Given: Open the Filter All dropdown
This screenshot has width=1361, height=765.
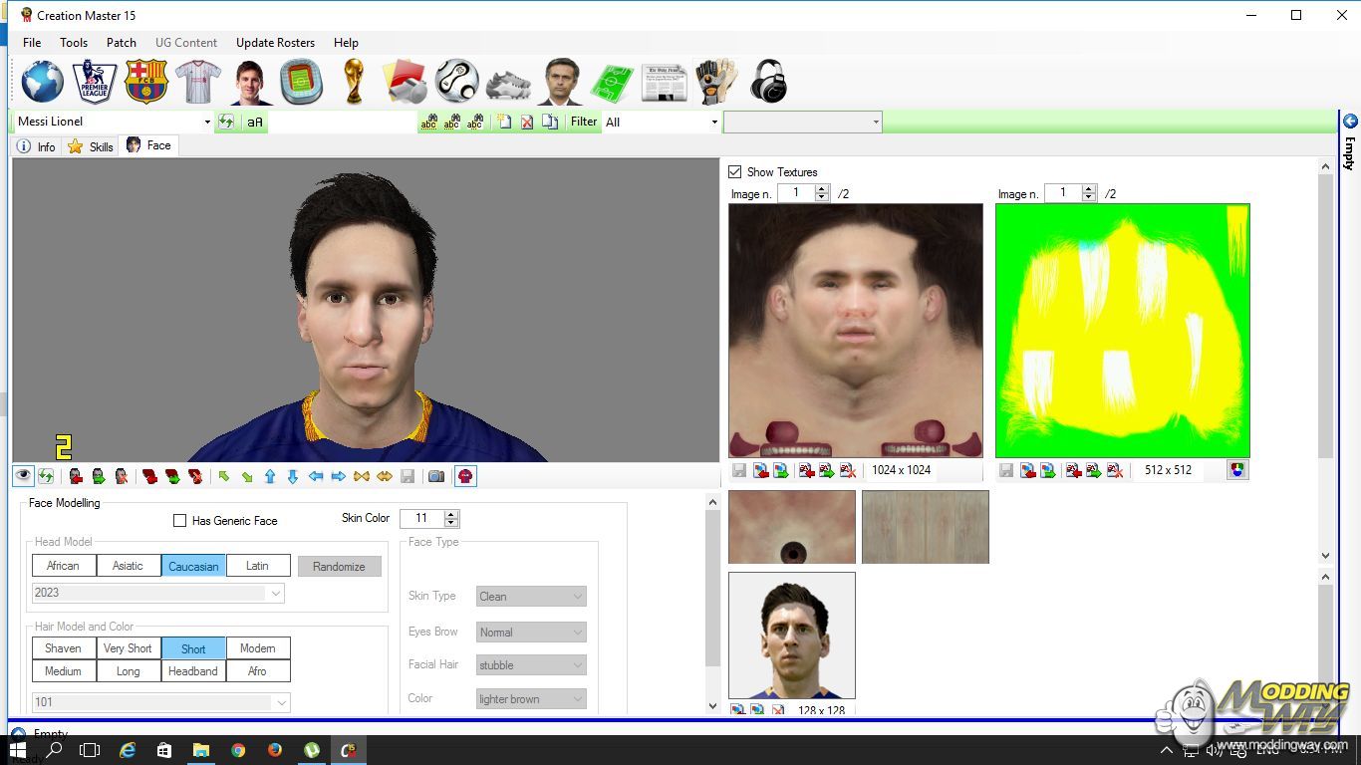Looking at the screenshot, I should click(714, 123).
